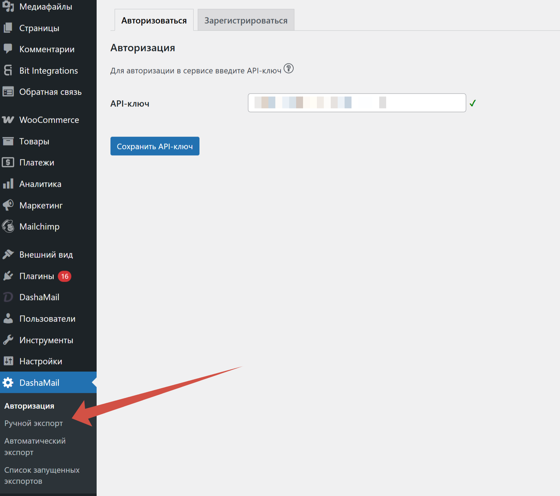560x496 pixels.
Task: Switch to the Зарегистрироваться tab
Action: pyautogui.click(x=246, y=20)
